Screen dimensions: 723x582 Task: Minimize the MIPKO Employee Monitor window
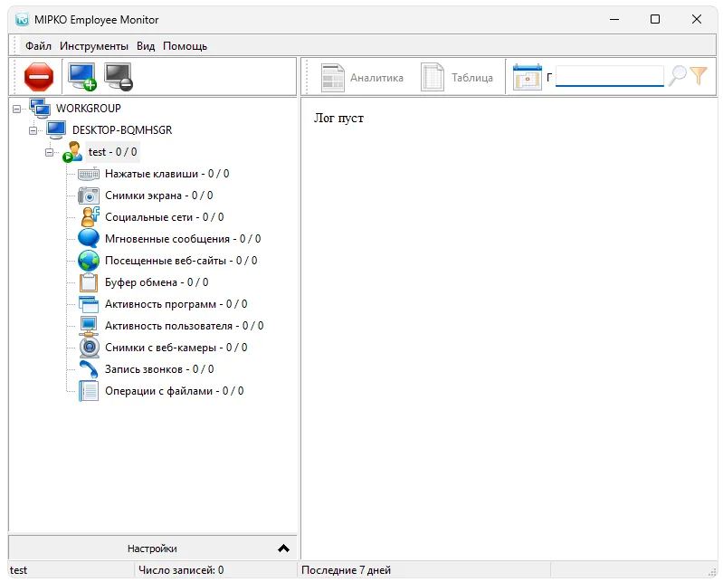[614, 19]
